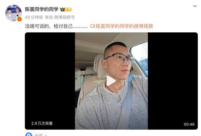Play the 00:46 Weibo video
The image size is (201, 136).
(111, 81)
